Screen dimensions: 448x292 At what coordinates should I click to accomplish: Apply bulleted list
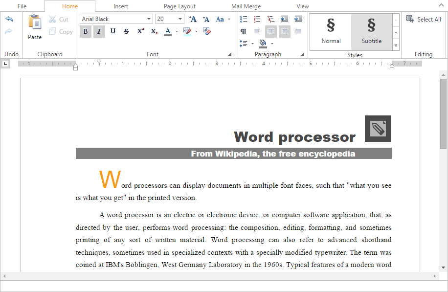(x=244, y=19)
